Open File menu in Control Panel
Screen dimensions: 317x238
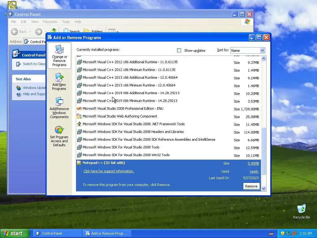tap(13, 22)
